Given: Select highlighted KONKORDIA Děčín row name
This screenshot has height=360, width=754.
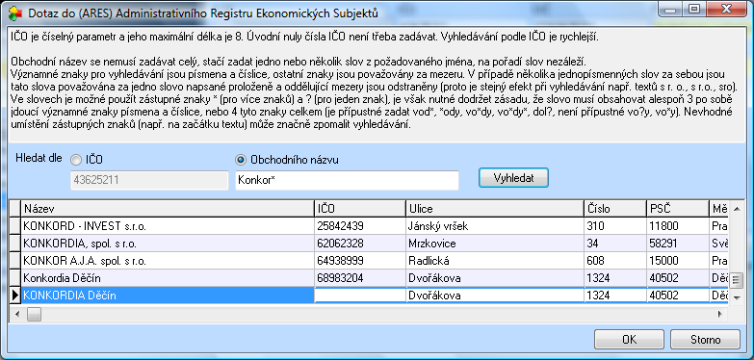Looking at the screenshot, I should [x=168, y=296].
